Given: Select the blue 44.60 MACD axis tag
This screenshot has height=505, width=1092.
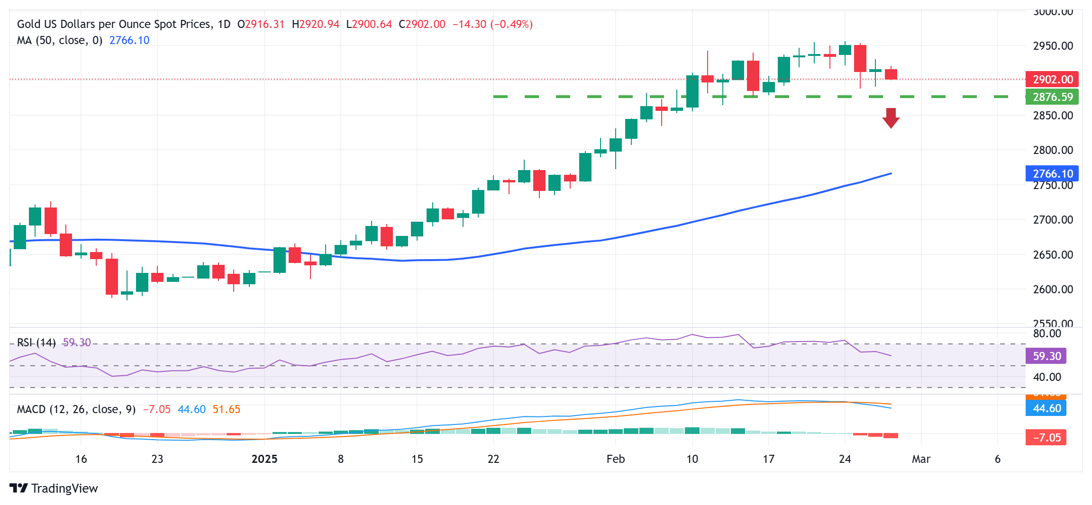Looking at the screenshot, I should (x=1046, y=408).
